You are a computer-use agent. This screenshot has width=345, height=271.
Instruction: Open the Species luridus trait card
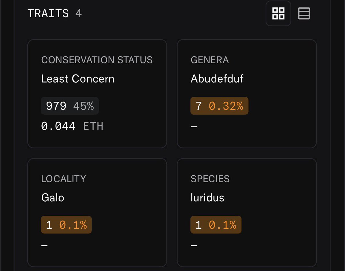pos(247,213)
